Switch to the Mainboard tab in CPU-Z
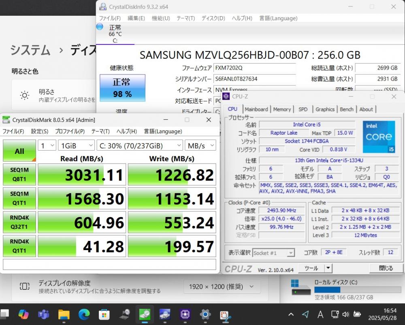The image size is (405, 325). click(256, 109)
